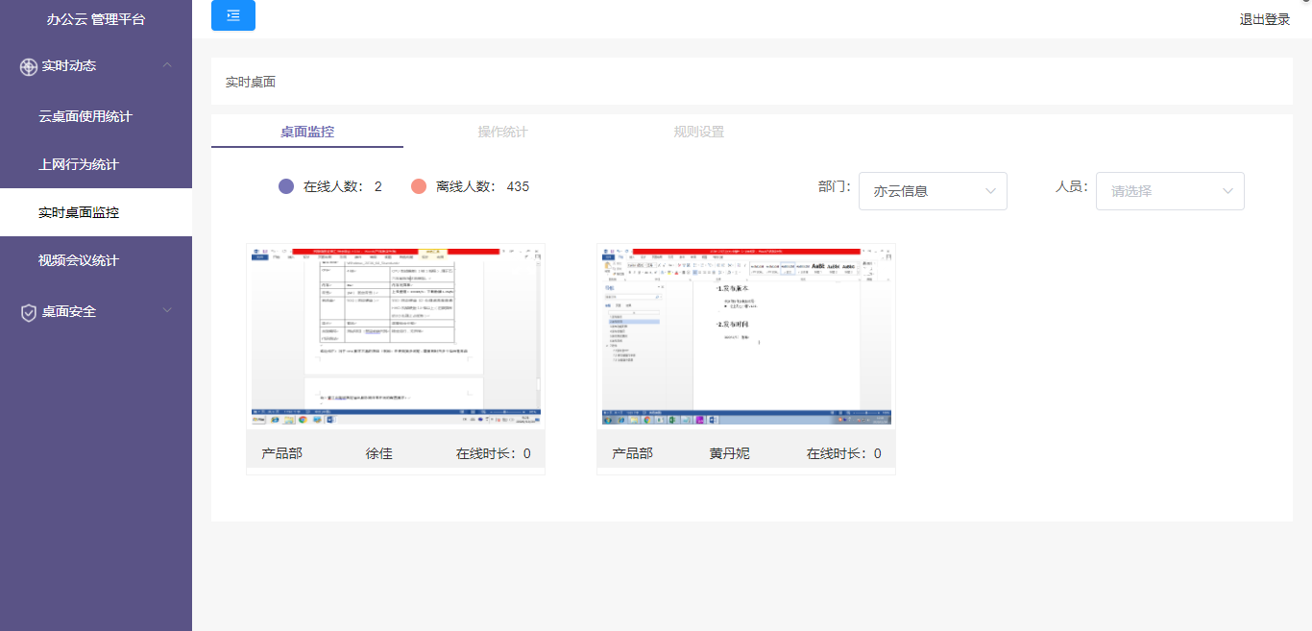The image size is (1312, 631).
Task: Click the orange 离线人数 indicator dot
Action: pos(418,186)
